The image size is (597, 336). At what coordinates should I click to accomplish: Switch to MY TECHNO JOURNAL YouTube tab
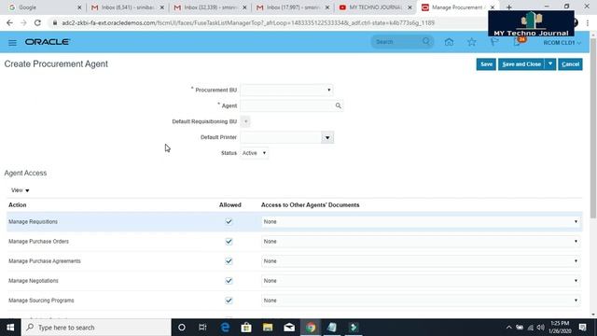375,7
